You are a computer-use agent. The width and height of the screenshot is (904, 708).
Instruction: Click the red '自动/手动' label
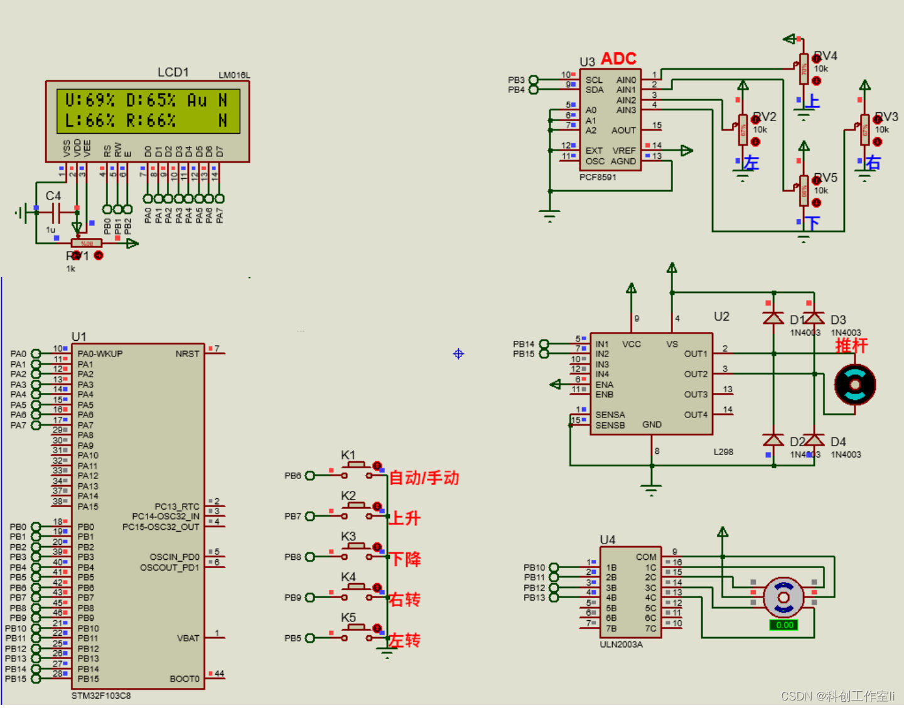[424, 478]
